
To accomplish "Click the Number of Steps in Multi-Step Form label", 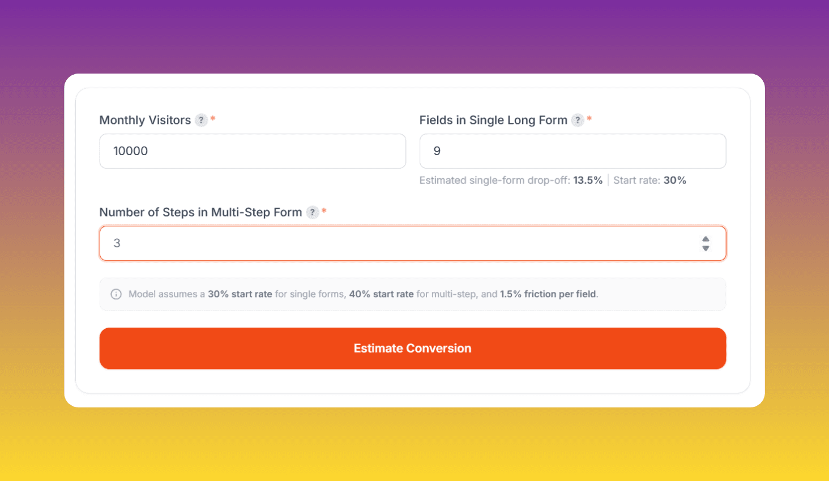I will [200, 212].
